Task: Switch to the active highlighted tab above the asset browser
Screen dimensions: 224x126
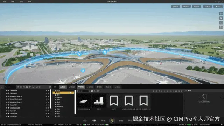Action: coord(81,87)
